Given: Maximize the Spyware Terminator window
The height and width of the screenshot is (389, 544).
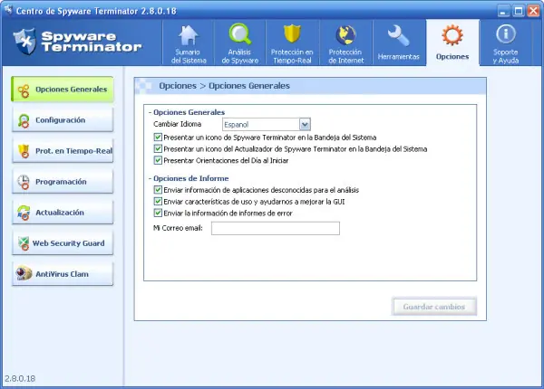Looking at the screenshot, I should [519, 11].
